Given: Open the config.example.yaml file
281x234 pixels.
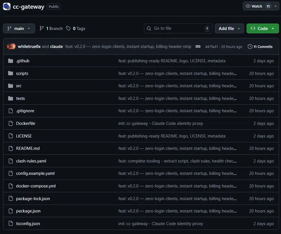Looking at the screenshot, I should pos(35,173).
